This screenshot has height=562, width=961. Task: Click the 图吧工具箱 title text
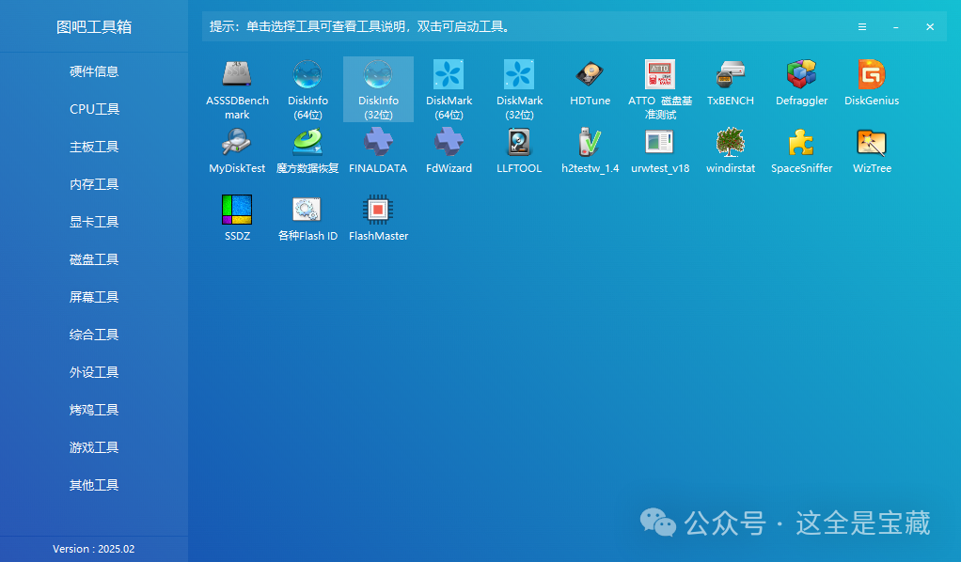[94, 27]
